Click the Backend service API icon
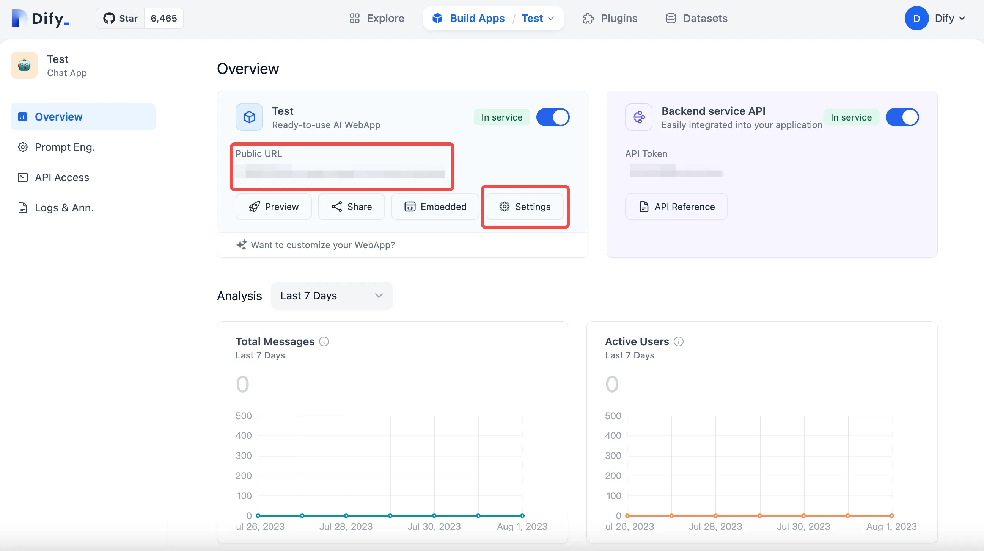This screenshot has width=984, height=551. coord(639,117)
